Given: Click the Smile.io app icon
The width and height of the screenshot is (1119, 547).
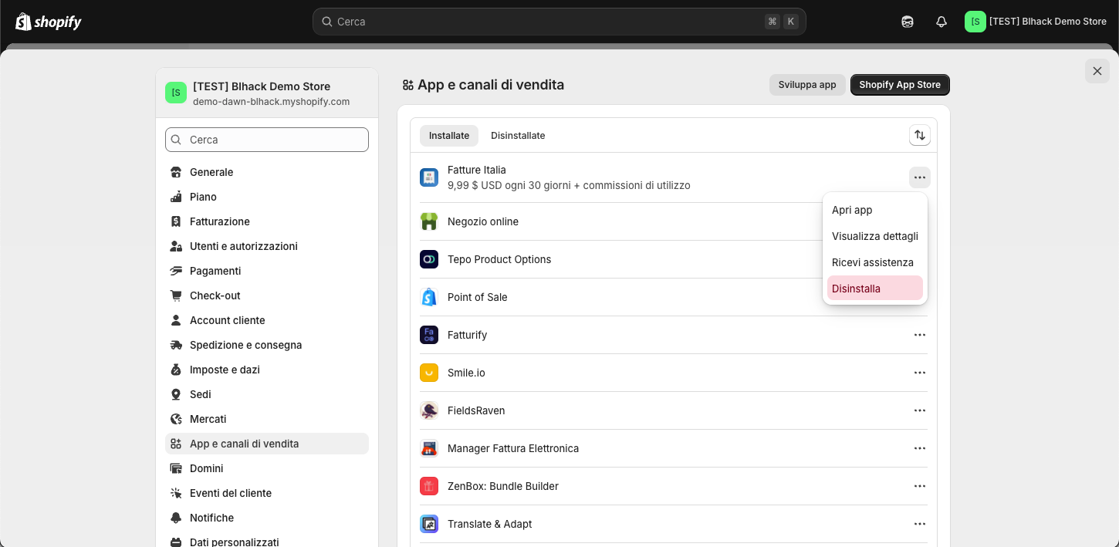Looking at the screenshot, I should coord(429,373).
